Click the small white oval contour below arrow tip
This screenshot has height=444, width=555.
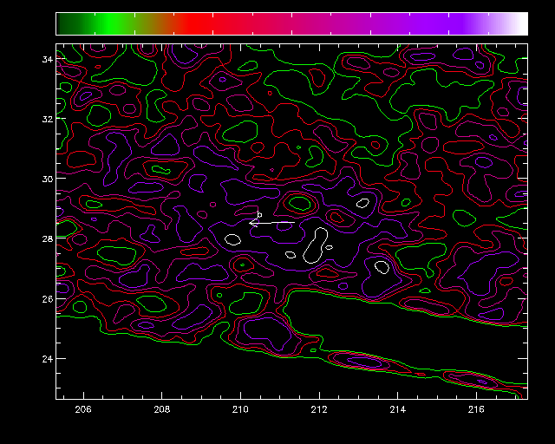point(232,238)
